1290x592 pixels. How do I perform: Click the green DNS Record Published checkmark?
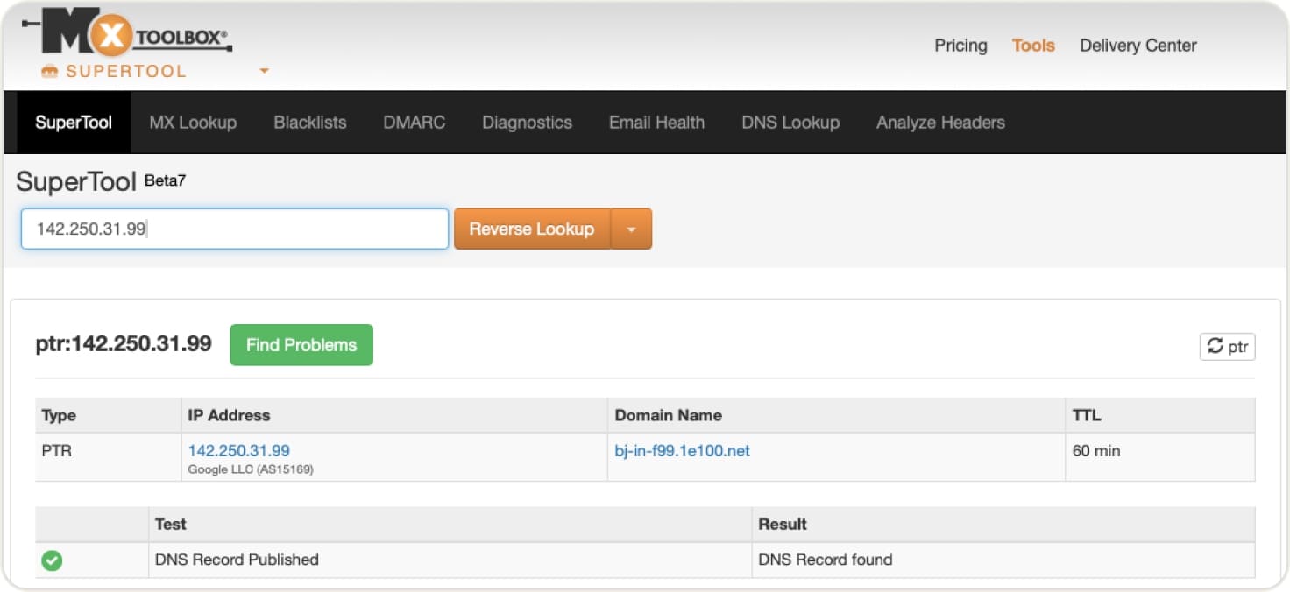click(52, 560)
